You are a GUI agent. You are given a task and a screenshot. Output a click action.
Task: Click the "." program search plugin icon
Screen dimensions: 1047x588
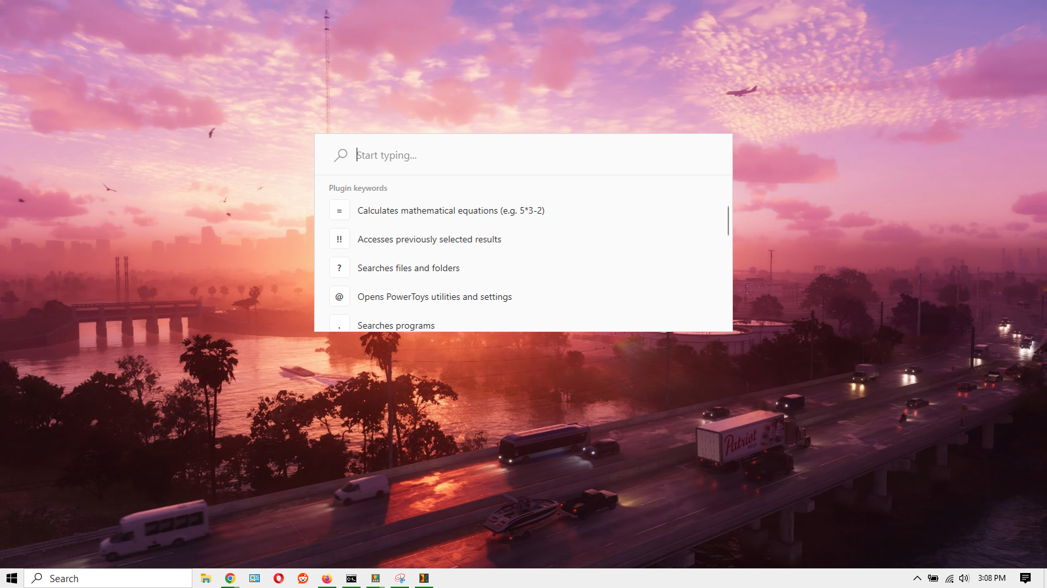pos(339,325)
